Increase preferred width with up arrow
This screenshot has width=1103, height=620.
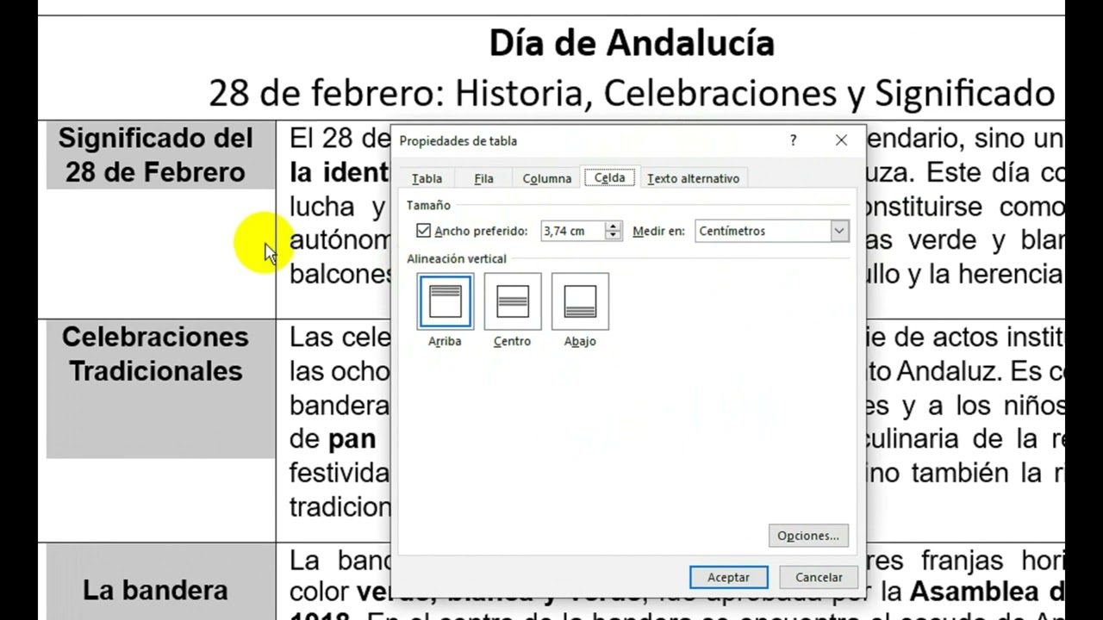614,226
